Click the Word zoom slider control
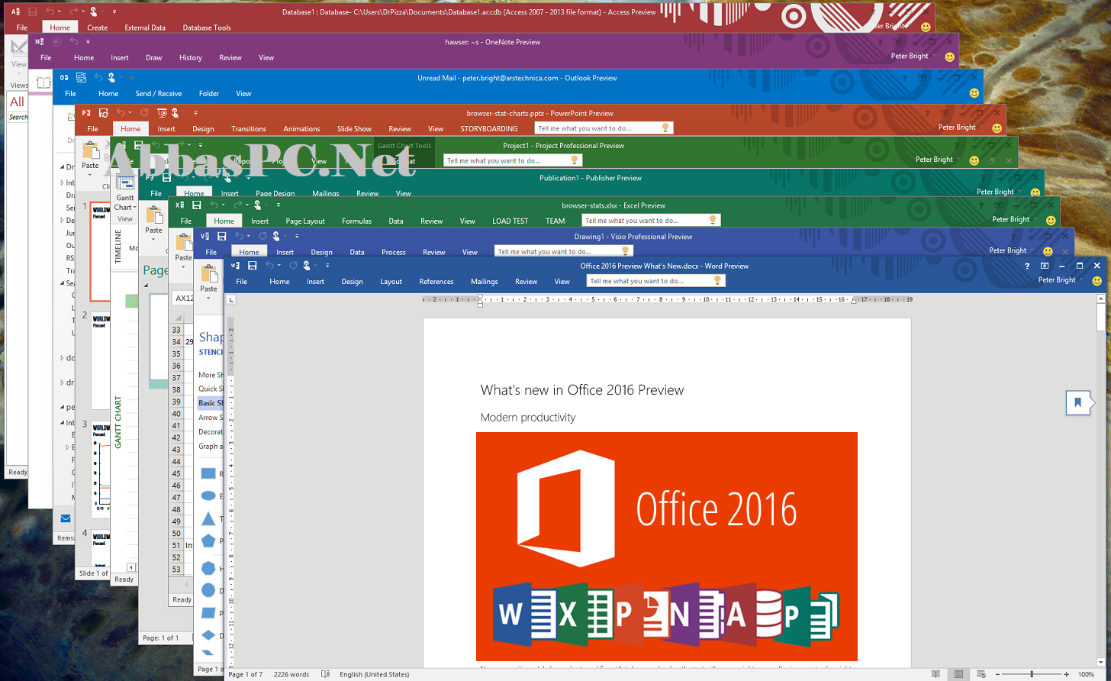1111x681 pixels. (x=1032, y=674)
